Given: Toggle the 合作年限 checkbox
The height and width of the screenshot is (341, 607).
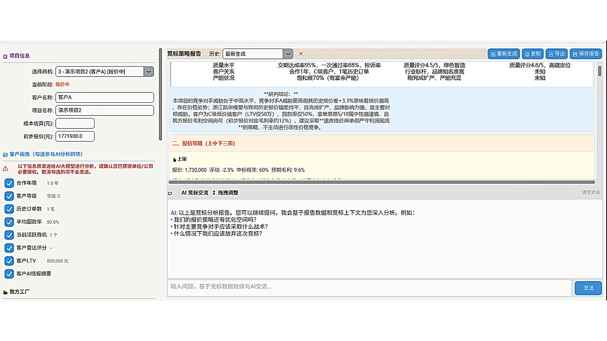Looking at the screenshot, I should pyautogui.click(x=9, y=183).
